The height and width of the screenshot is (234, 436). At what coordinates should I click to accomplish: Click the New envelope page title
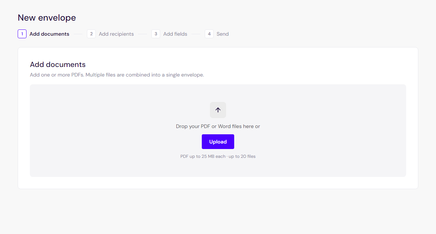(x=47, y=18)
